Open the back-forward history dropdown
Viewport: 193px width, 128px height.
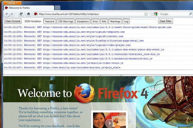click(x=16, y=14)
